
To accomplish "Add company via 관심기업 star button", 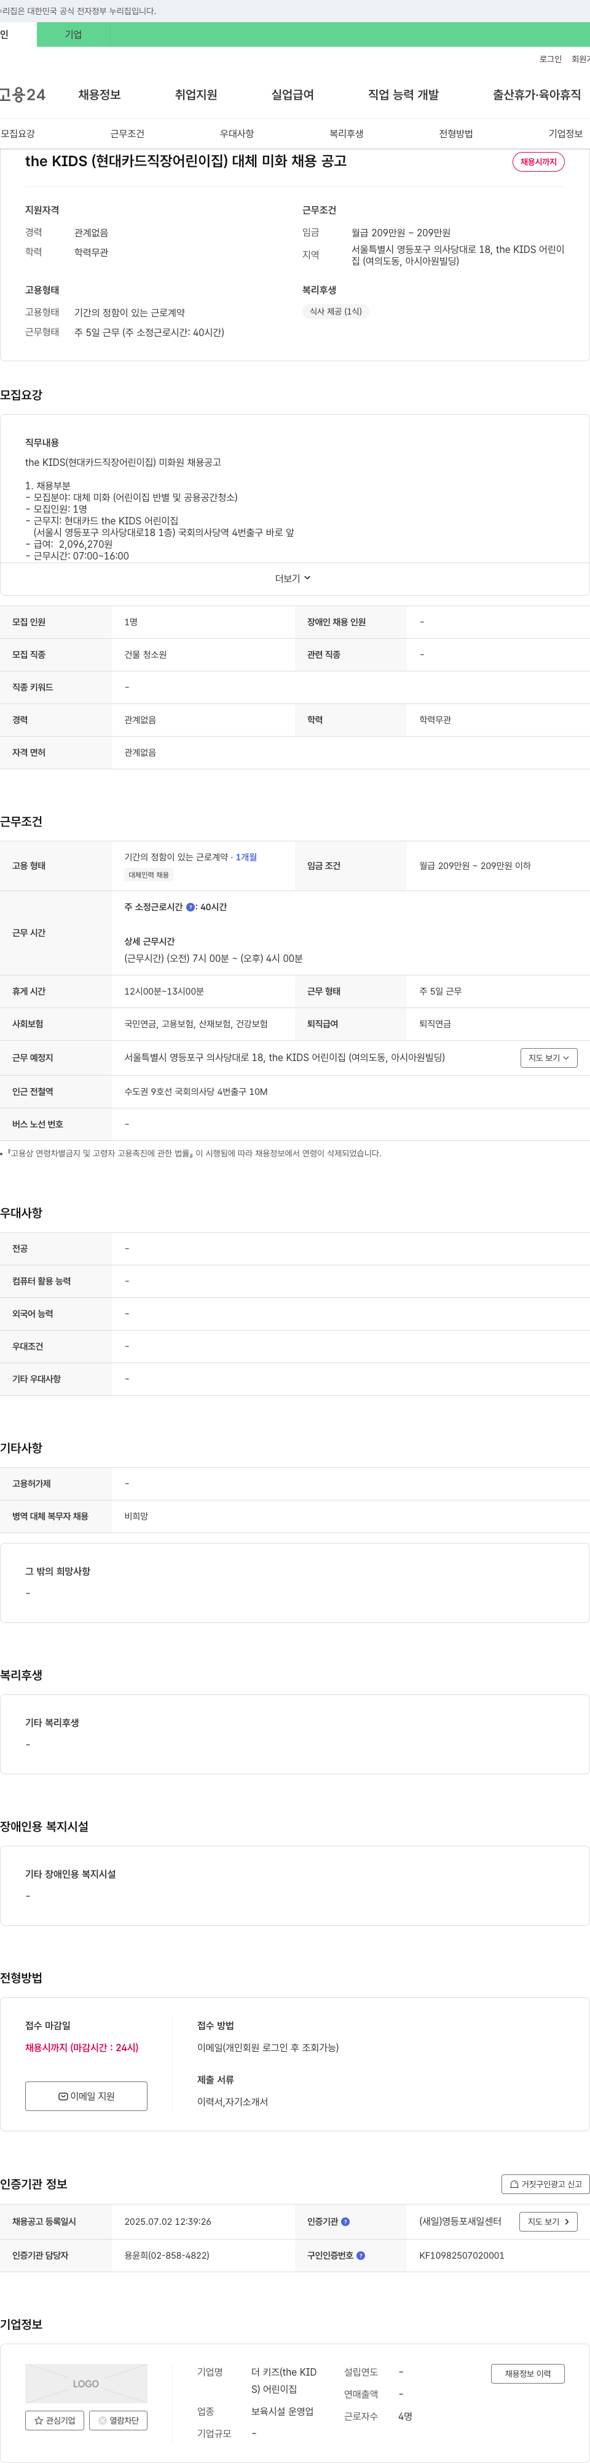I will coord(55,2420).
